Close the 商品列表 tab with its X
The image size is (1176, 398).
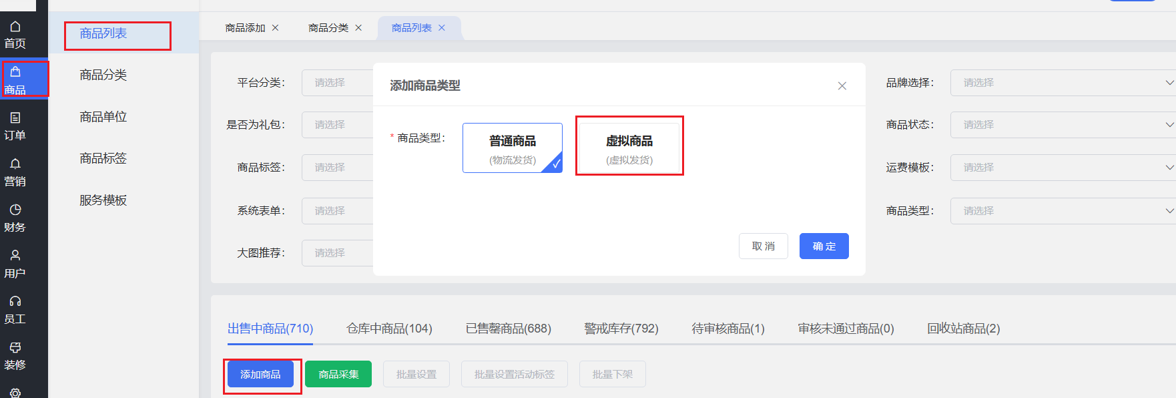[x=441, y=28]
